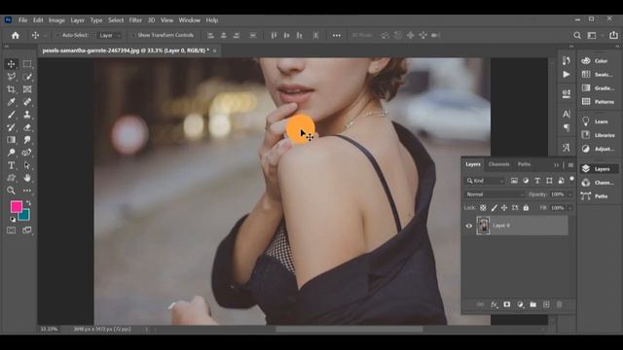Open the search magnifier icon

click(x=577, y=35)
